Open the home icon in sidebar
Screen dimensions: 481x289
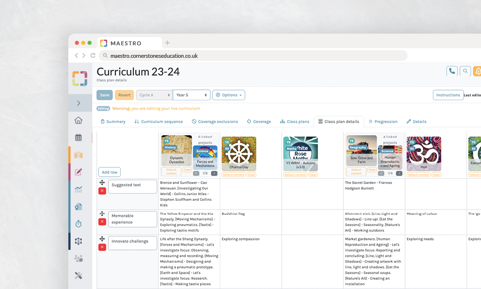[x=78, y=120]
